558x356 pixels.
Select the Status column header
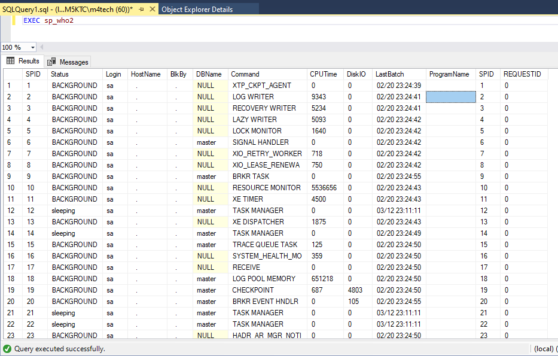click(x=60, y=74)
